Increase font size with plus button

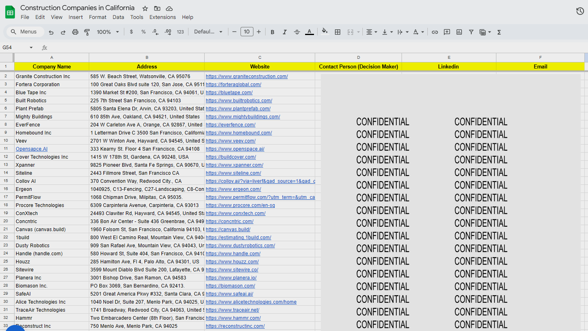coord(259,32)
